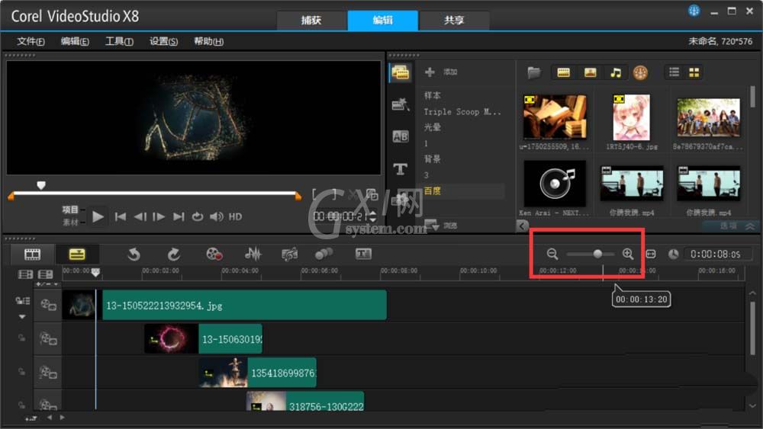Select 项目 project play mode
763x429 pixels.
70,210
